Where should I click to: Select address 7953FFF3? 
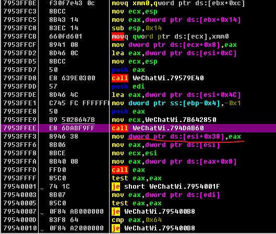tap(20, 137)
